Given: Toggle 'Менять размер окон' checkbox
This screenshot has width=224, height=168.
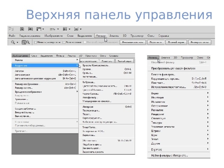Looking at the screenshot, I should [x=35, y=42].
